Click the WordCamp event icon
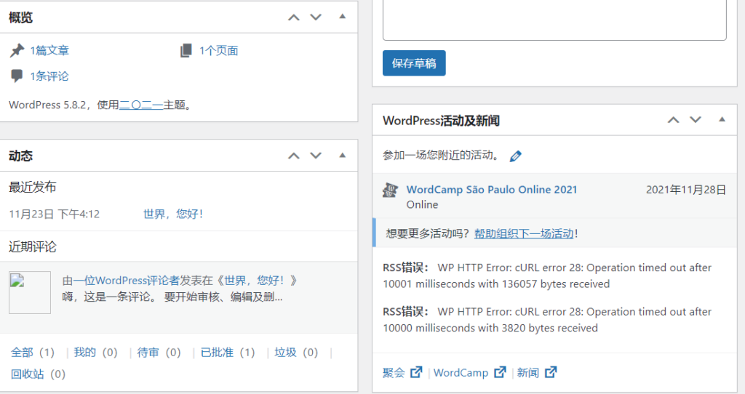This screenshot has width=745, height=394. click(x=390, y=190)
